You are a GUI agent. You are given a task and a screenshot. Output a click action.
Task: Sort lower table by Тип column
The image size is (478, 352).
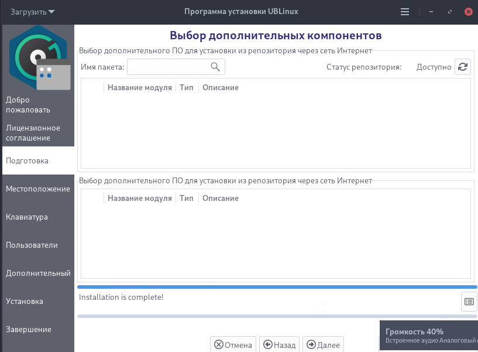(187, 198)
